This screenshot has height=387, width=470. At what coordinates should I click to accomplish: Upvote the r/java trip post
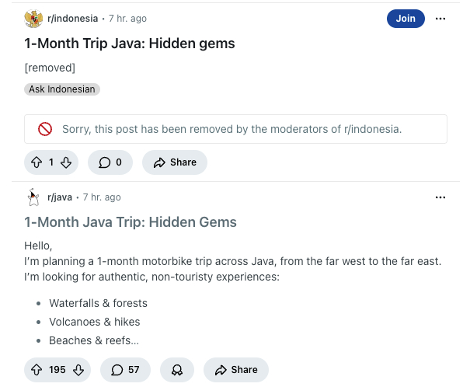(x=36, y=370)
